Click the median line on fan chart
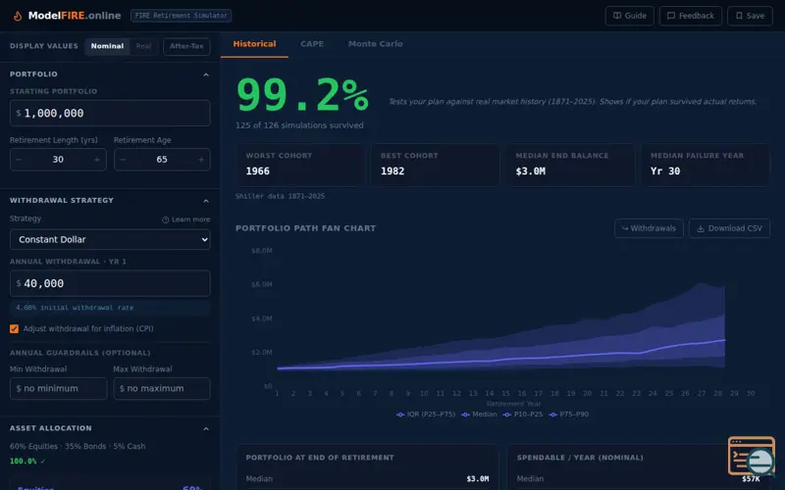Image resolution: width=785 pixels, height=490 pixels. [500, 360]
